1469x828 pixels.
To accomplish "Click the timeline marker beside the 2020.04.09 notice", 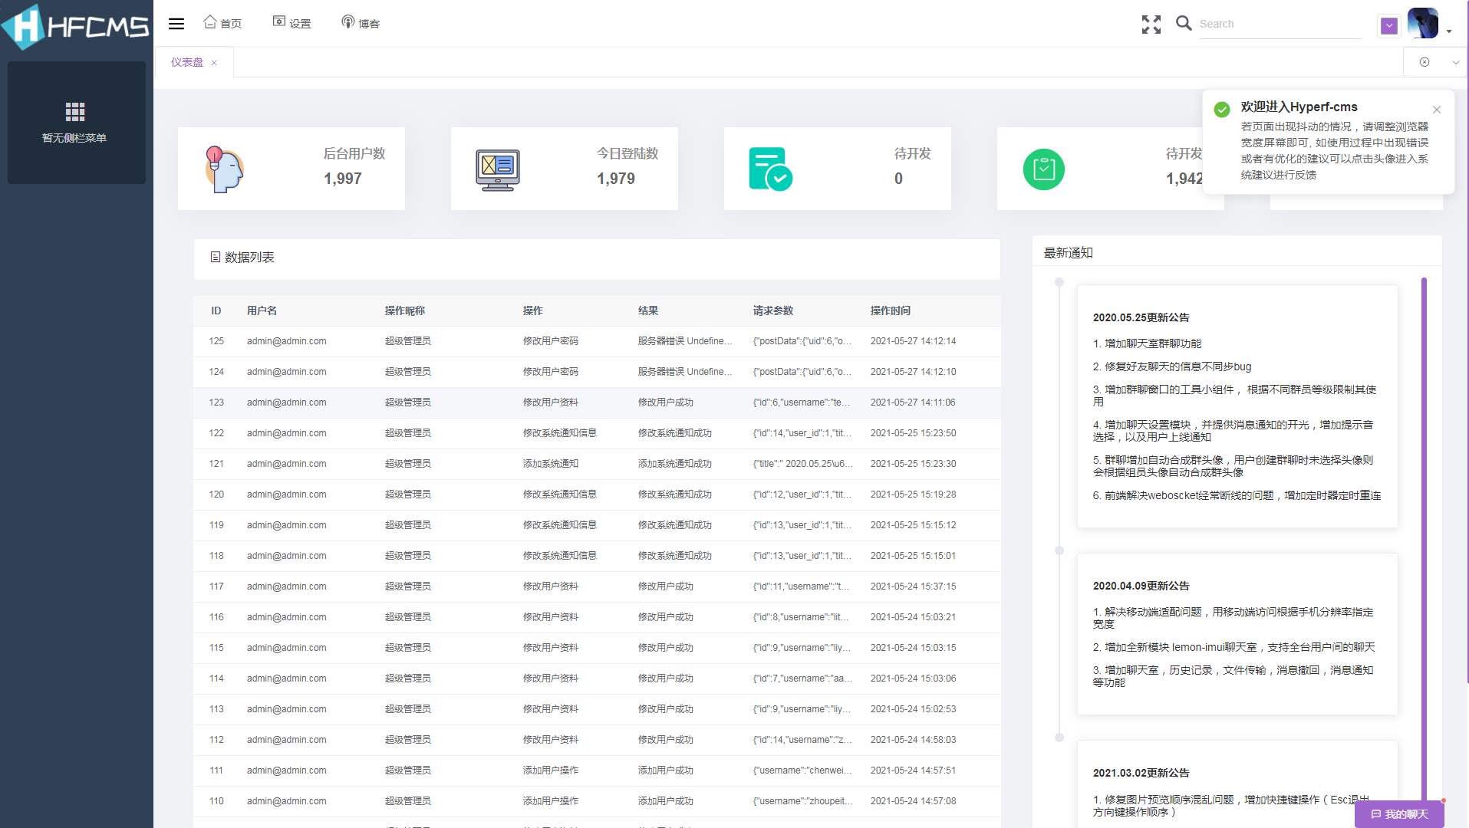I will point(1059,550).
